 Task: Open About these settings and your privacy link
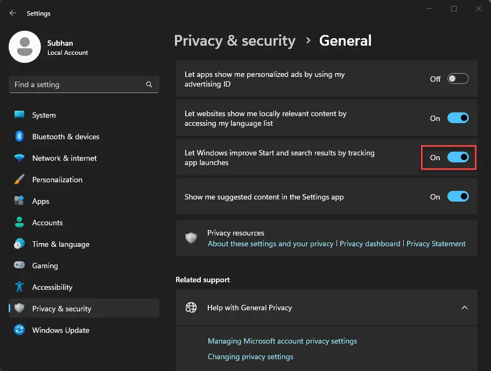pos(271,244)
